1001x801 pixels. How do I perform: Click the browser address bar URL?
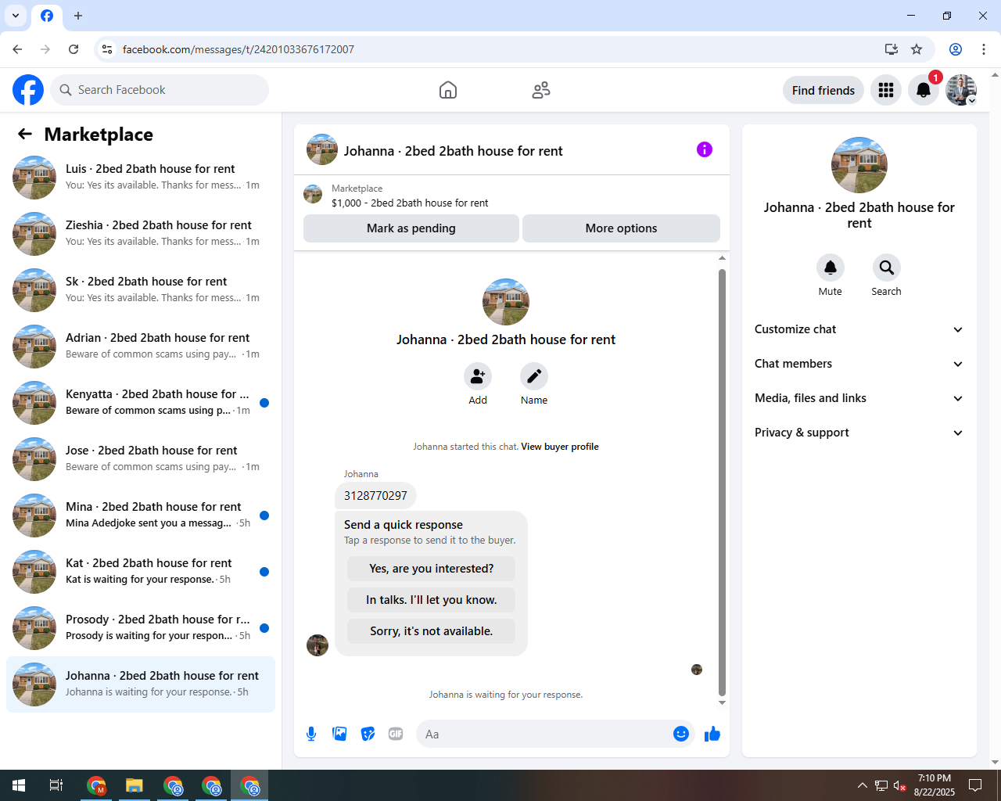[x=239, y=49]
